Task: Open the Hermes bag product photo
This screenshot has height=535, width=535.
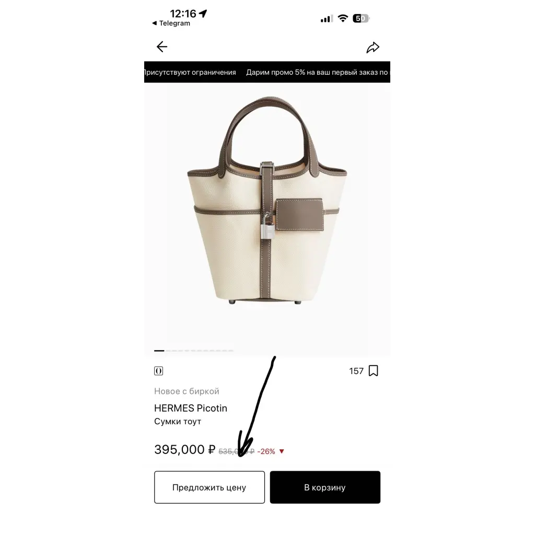Action: [x=267, y=200]
